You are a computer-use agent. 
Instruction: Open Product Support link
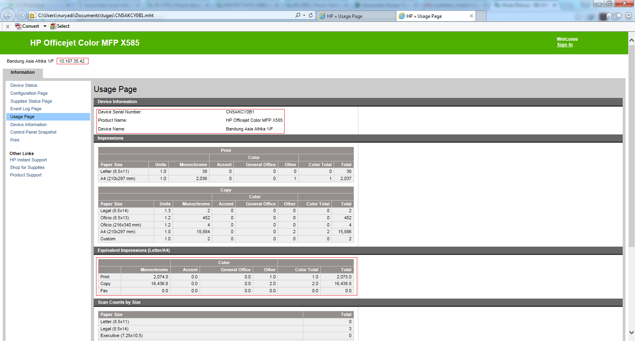point(25,175)
